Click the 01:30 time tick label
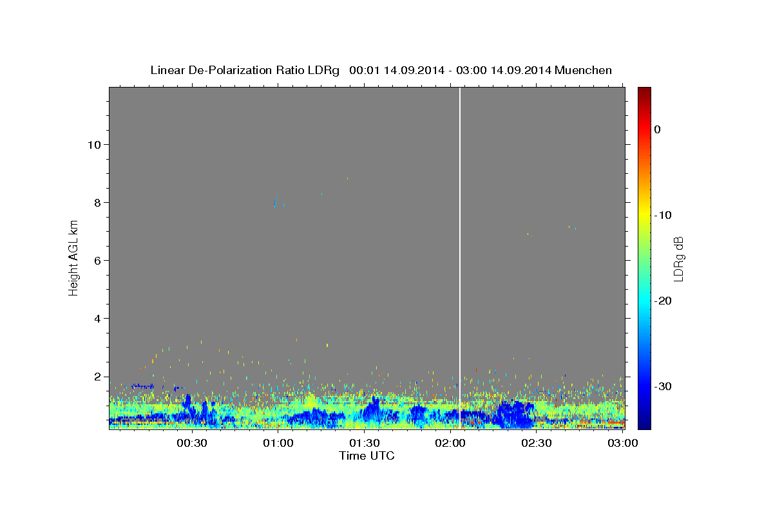Image resolution: width=773 pixels, height=515 pixels. pyautogui.click(x=364, y=443)
